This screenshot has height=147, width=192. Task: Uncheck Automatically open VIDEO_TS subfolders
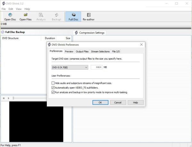coord(53,88)
